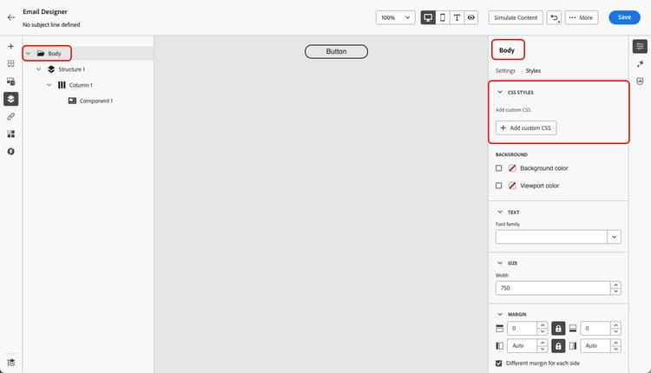Click the left margin Auto field
This screenshot has width=651, height=373.
point(523,345)
